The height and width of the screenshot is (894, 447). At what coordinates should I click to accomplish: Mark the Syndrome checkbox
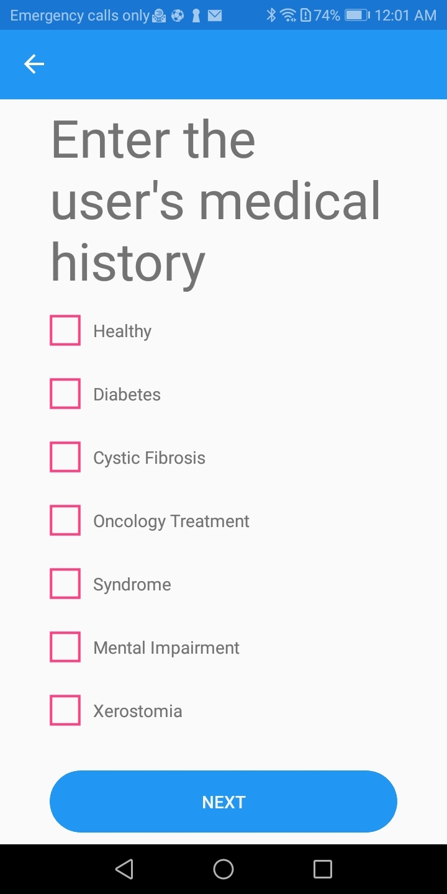(x=65, y=584)
